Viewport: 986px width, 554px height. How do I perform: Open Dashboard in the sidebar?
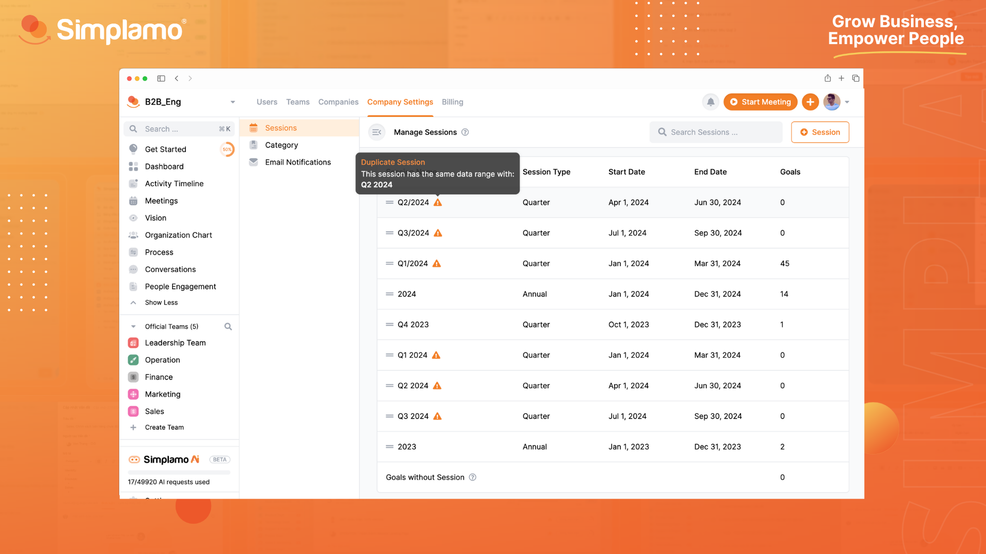pos(164,167)
